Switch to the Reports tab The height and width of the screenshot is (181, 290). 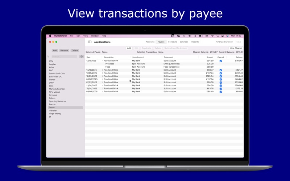(195, 42)
